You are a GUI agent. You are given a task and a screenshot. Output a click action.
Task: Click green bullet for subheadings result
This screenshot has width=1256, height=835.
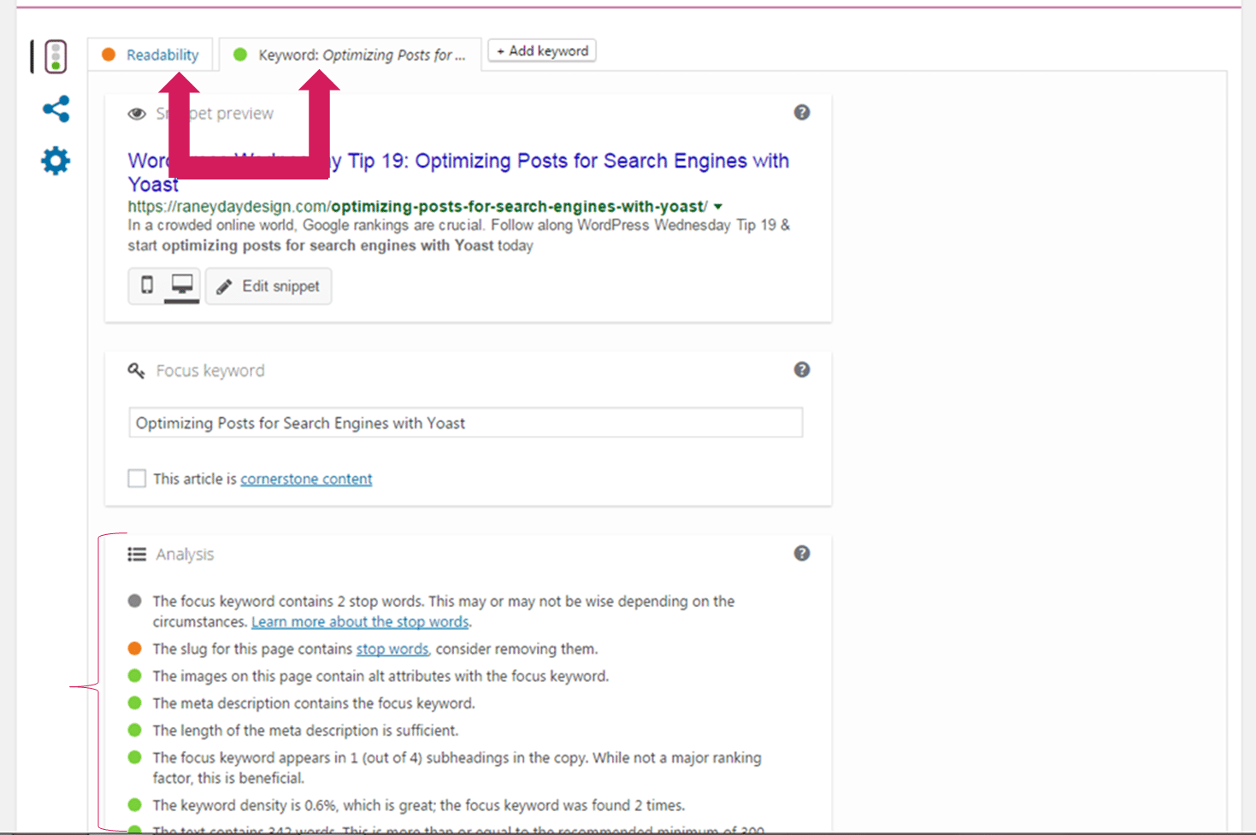pyautogui.click(x=134, y=757)
